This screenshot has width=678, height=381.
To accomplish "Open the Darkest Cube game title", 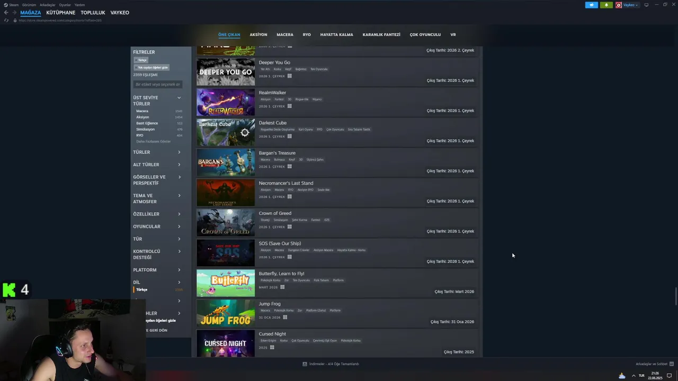I will 273,123.
